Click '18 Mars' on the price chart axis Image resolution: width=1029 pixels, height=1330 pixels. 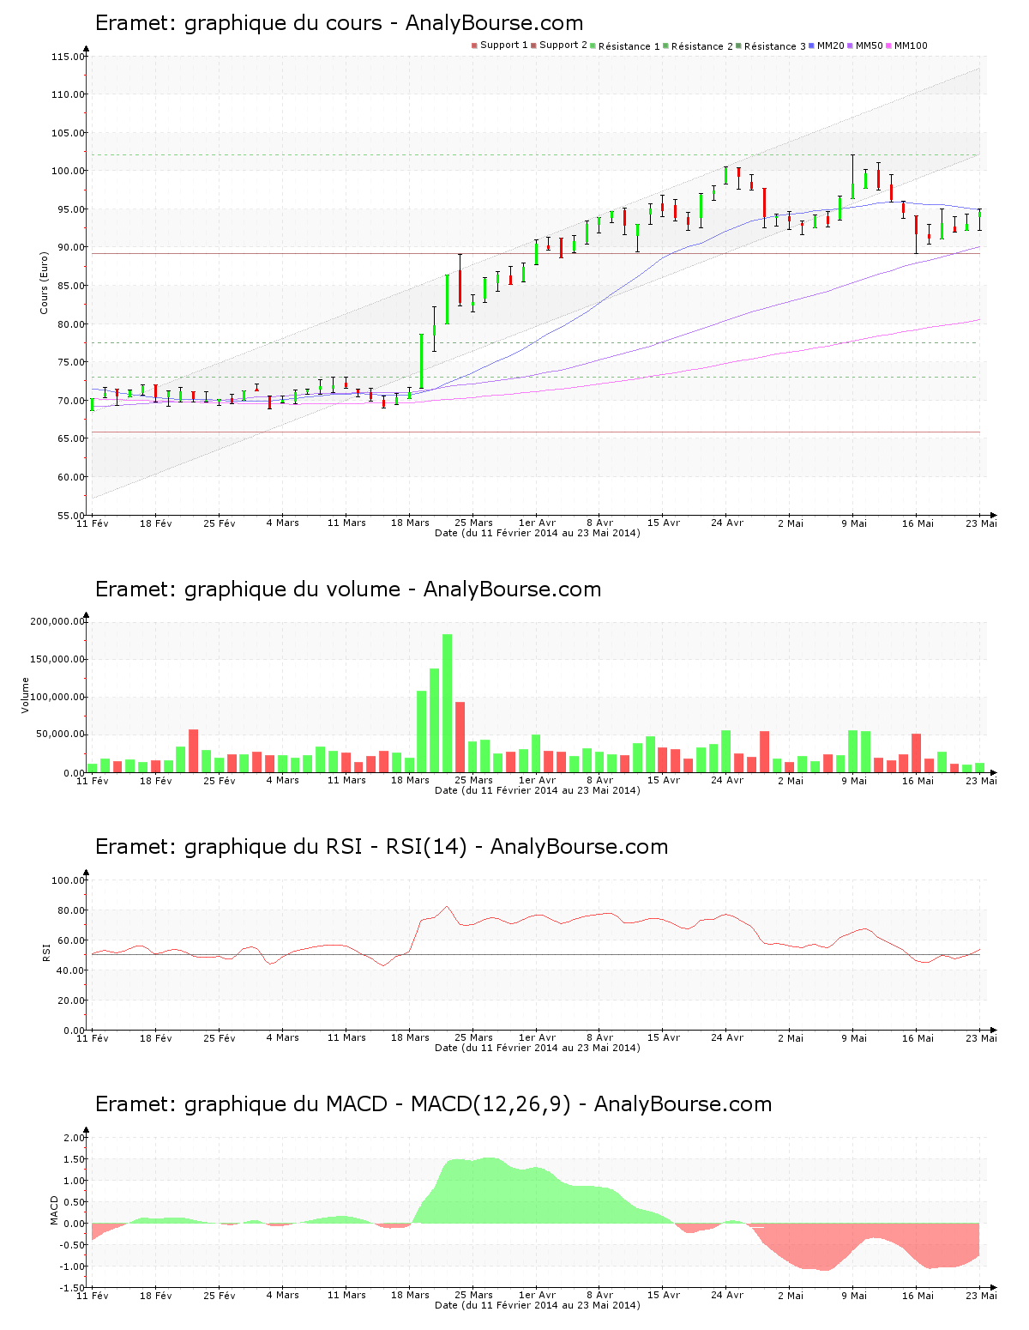tap(410, 523)
